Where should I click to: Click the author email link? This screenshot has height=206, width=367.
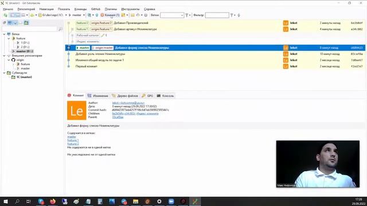[128, 103]
